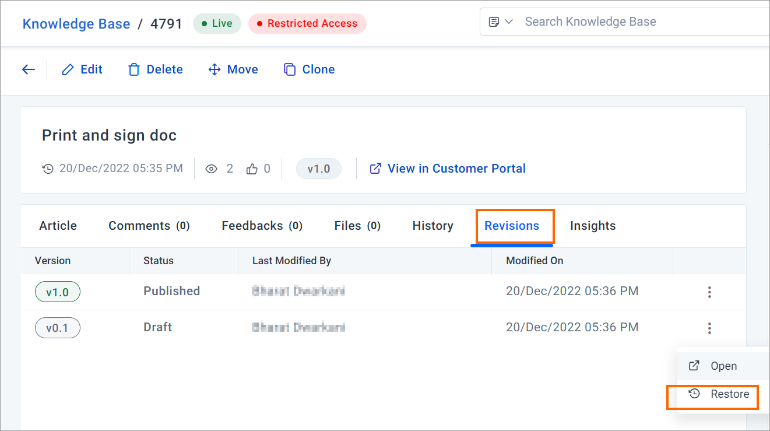
Task: Go back using the left arrow icon
Action: [29, 69]
